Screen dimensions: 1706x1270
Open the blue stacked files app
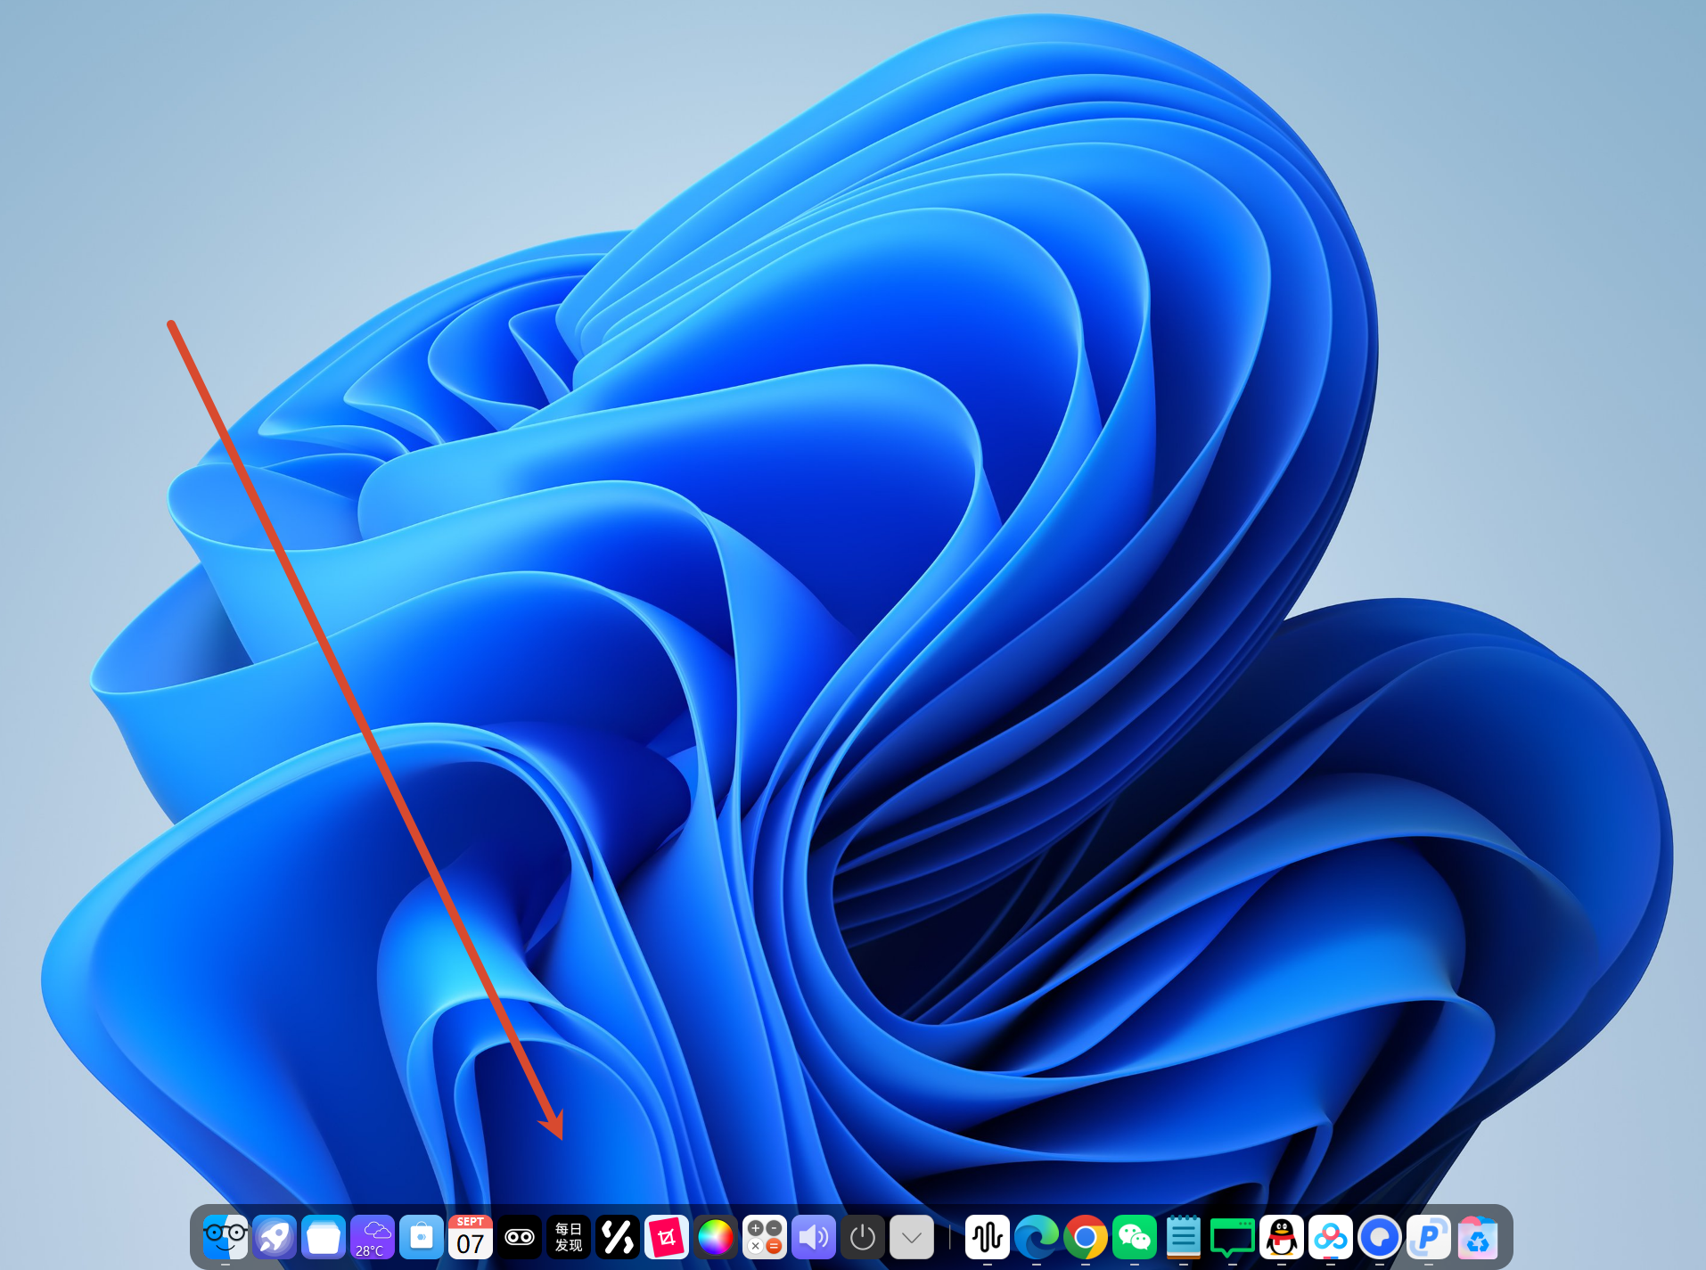point(324,1237)
